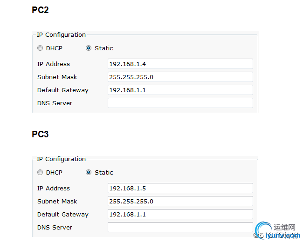Click the Default Gateway label in PC3

click(63, 214)
